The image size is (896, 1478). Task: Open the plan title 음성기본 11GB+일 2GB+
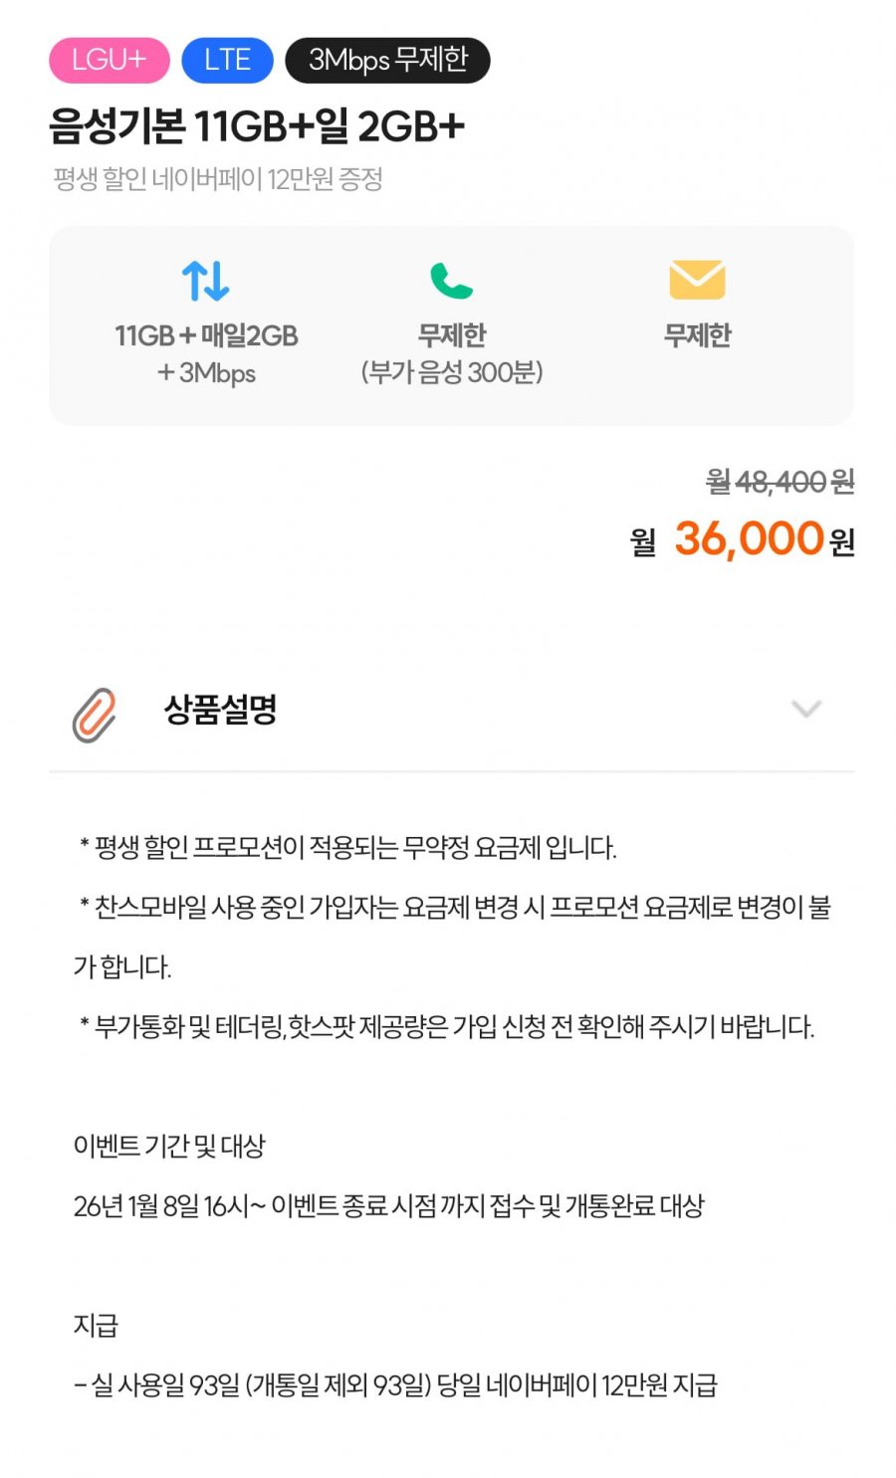click(257, 126)
